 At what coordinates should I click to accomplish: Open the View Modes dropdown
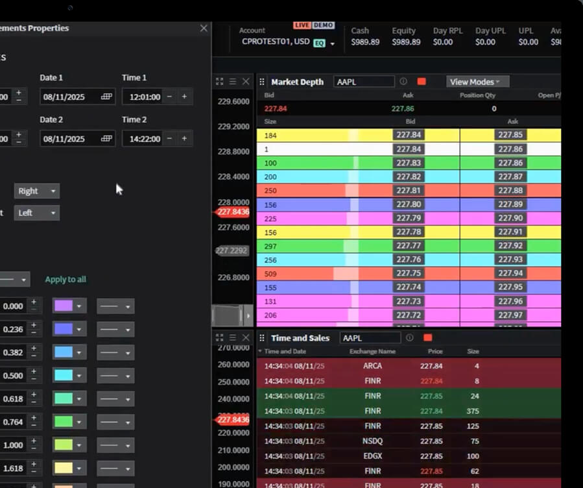(477, 82)
